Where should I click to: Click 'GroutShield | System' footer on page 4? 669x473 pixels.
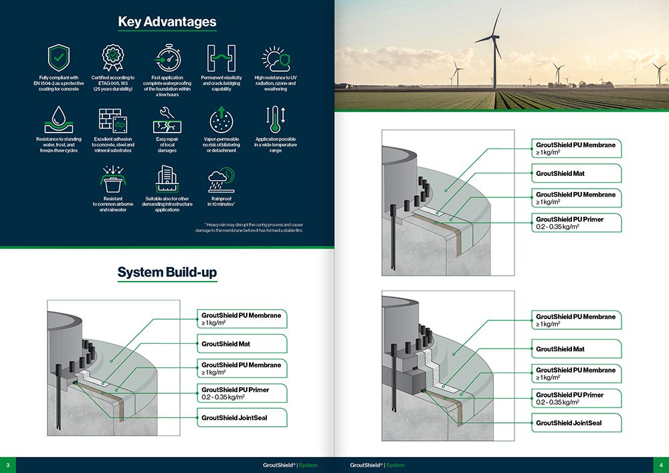tap(377, 466)
